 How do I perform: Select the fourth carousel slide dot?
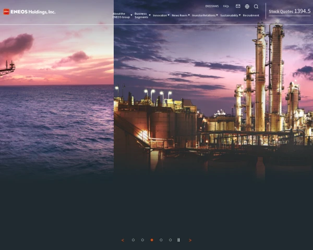[x=161, y=240]
